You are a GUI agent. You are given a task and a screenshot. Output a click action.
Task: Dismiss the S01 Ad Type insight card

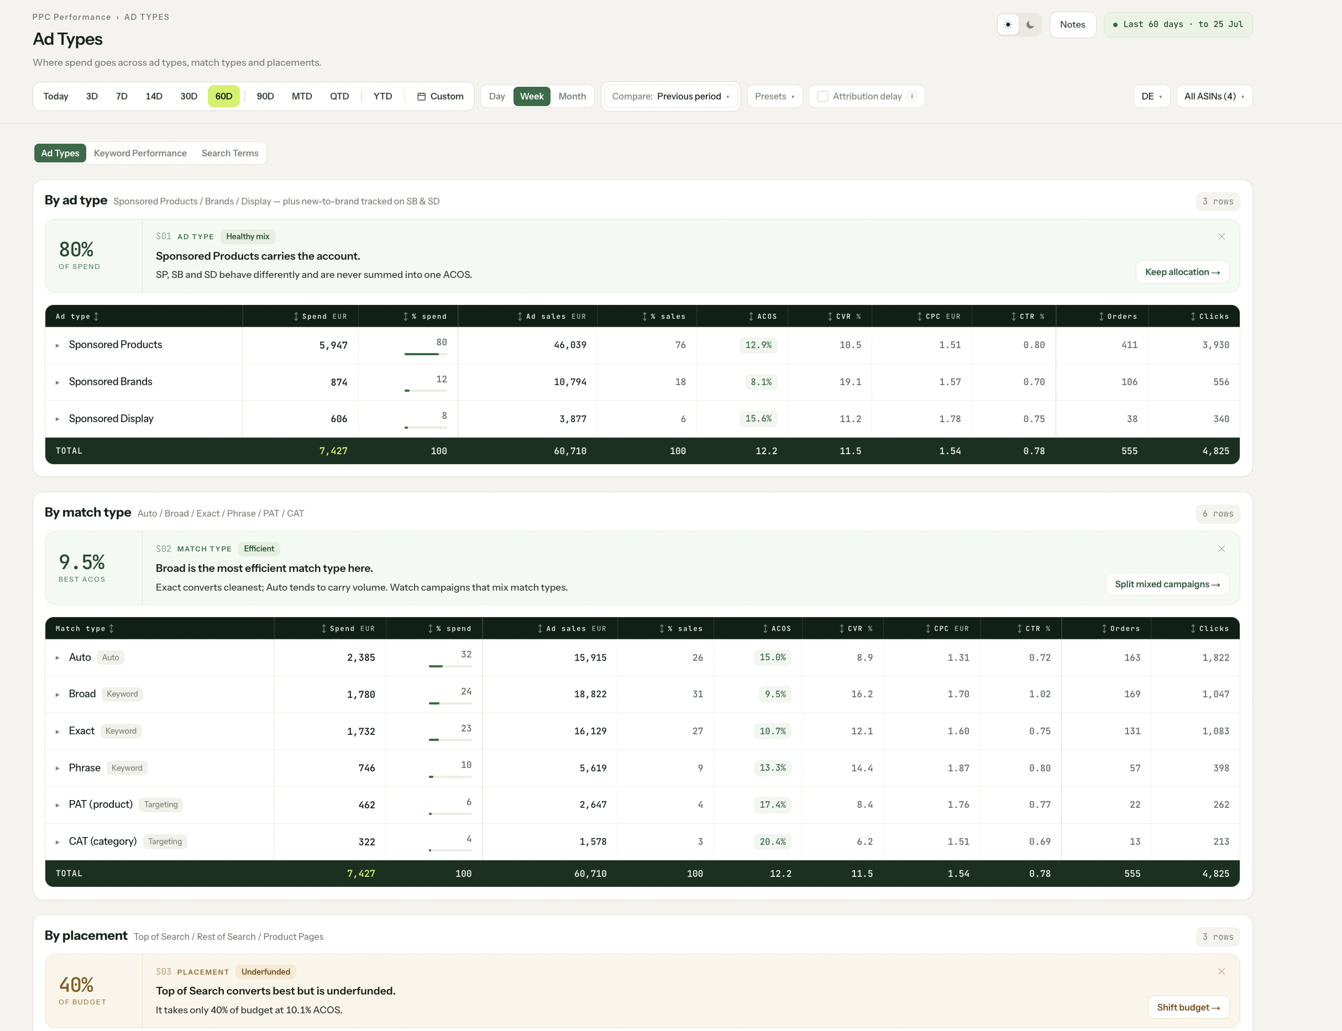pos(1221,236)
